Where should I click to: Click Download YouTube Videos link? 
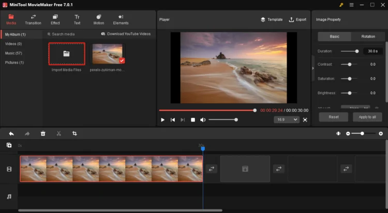126,34
